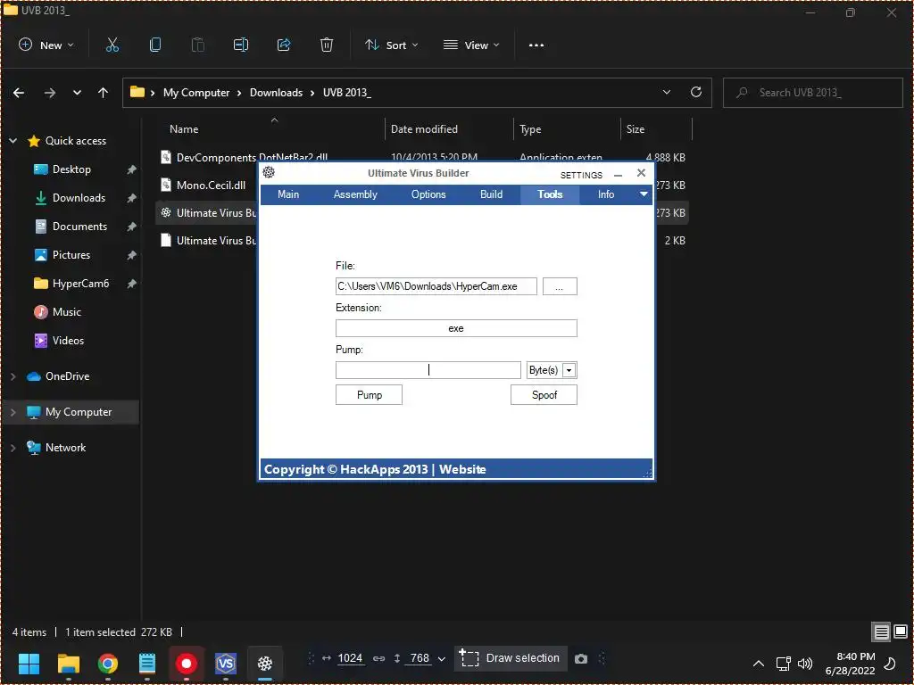Click the browse ... file button
The height and width of the screenshot is (685, 914).
560,286
